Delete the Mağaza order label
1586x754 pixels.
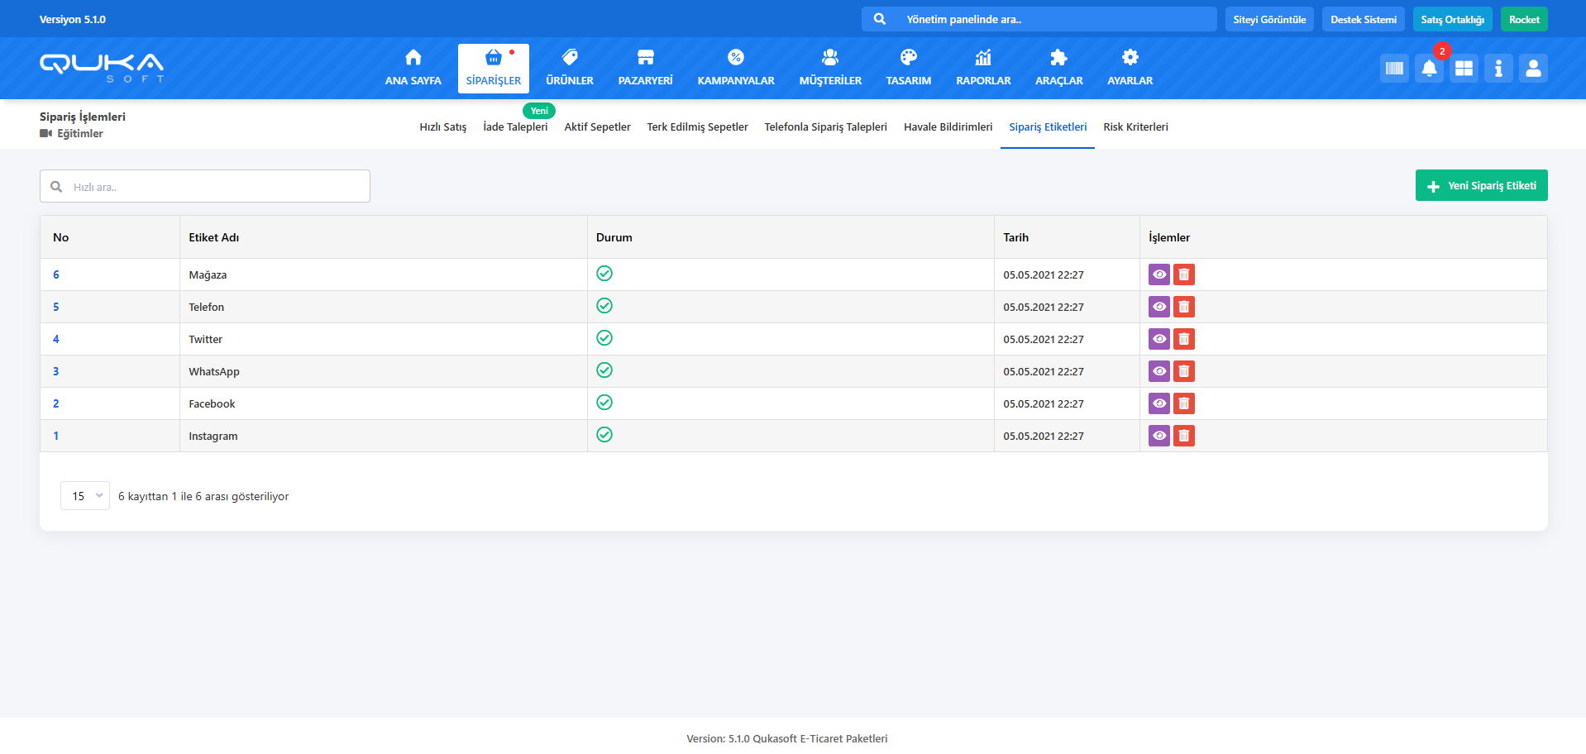click(x=1184, y=274)
